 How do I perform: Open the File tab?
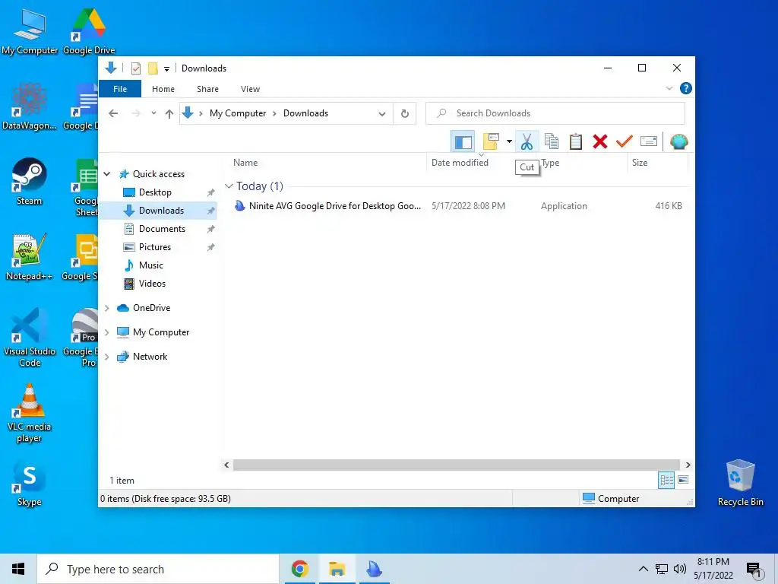tap(120, 89)
